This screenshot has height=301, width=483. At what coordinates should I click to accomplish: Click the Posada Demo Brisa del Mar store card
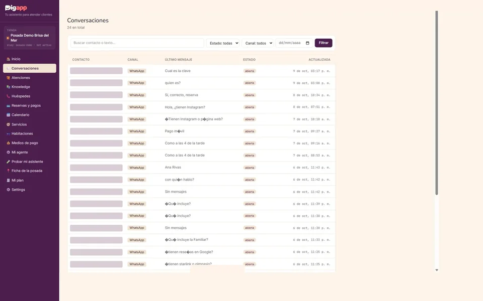pyautogui.click(x=30, y=38)
